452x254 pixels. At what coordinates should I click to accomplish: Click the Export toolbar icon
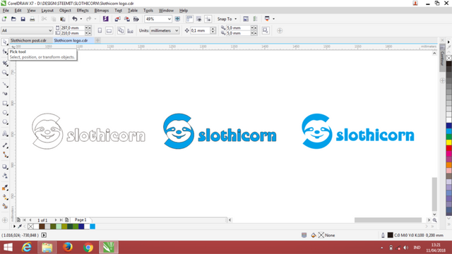(126, 19)
